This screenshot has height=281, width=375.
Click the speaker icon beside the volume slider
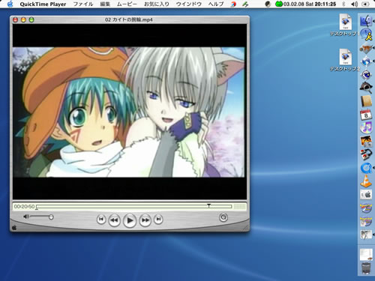coord(26,217)
